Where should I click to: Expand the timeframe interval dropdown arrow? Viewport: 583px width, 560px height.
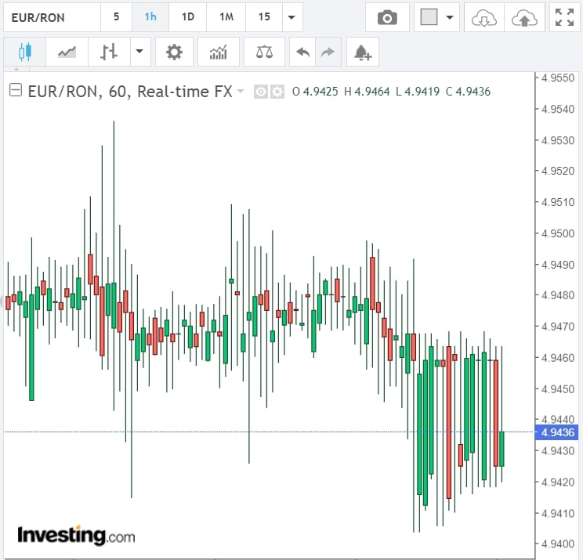click(291, 17)
